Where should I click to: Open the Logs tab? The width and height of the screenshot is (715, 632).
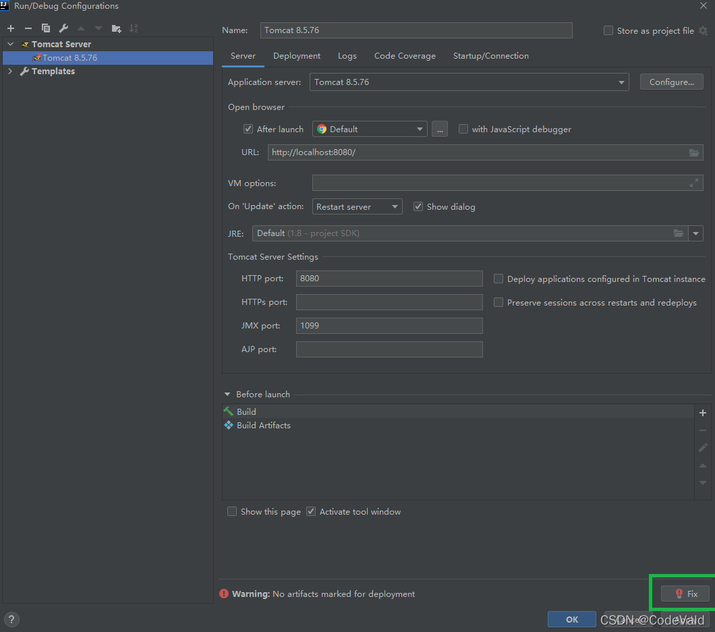pos(347,55)
